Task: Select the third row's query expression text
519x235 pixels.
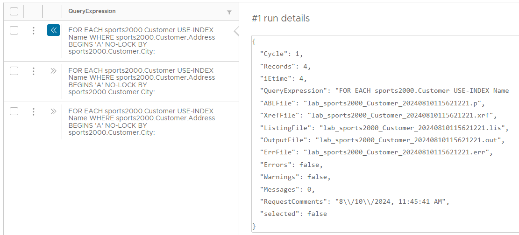Action: click(x=142, y=122)
